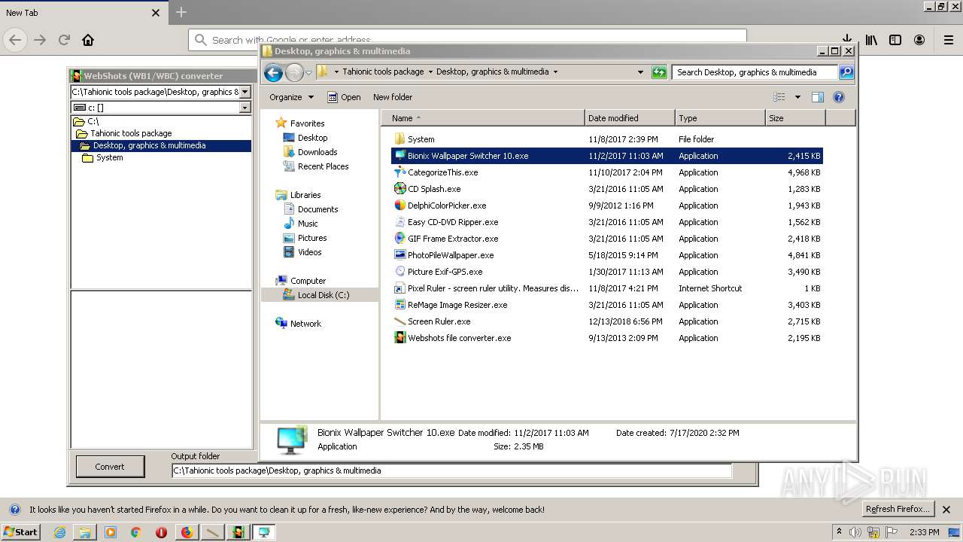Select CategorizeThis.exe file icon
Screen dimensions: 963x542
coord(399,172)
